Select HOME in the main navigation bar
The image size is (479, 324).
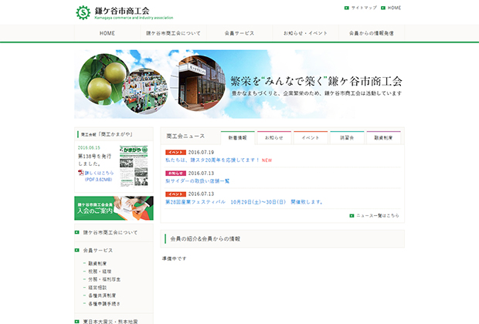pyautogui.click(x=107, y=33)
